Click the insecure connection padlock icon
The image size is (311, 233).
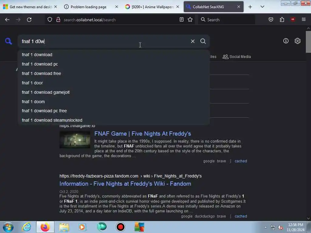[58, 20]
